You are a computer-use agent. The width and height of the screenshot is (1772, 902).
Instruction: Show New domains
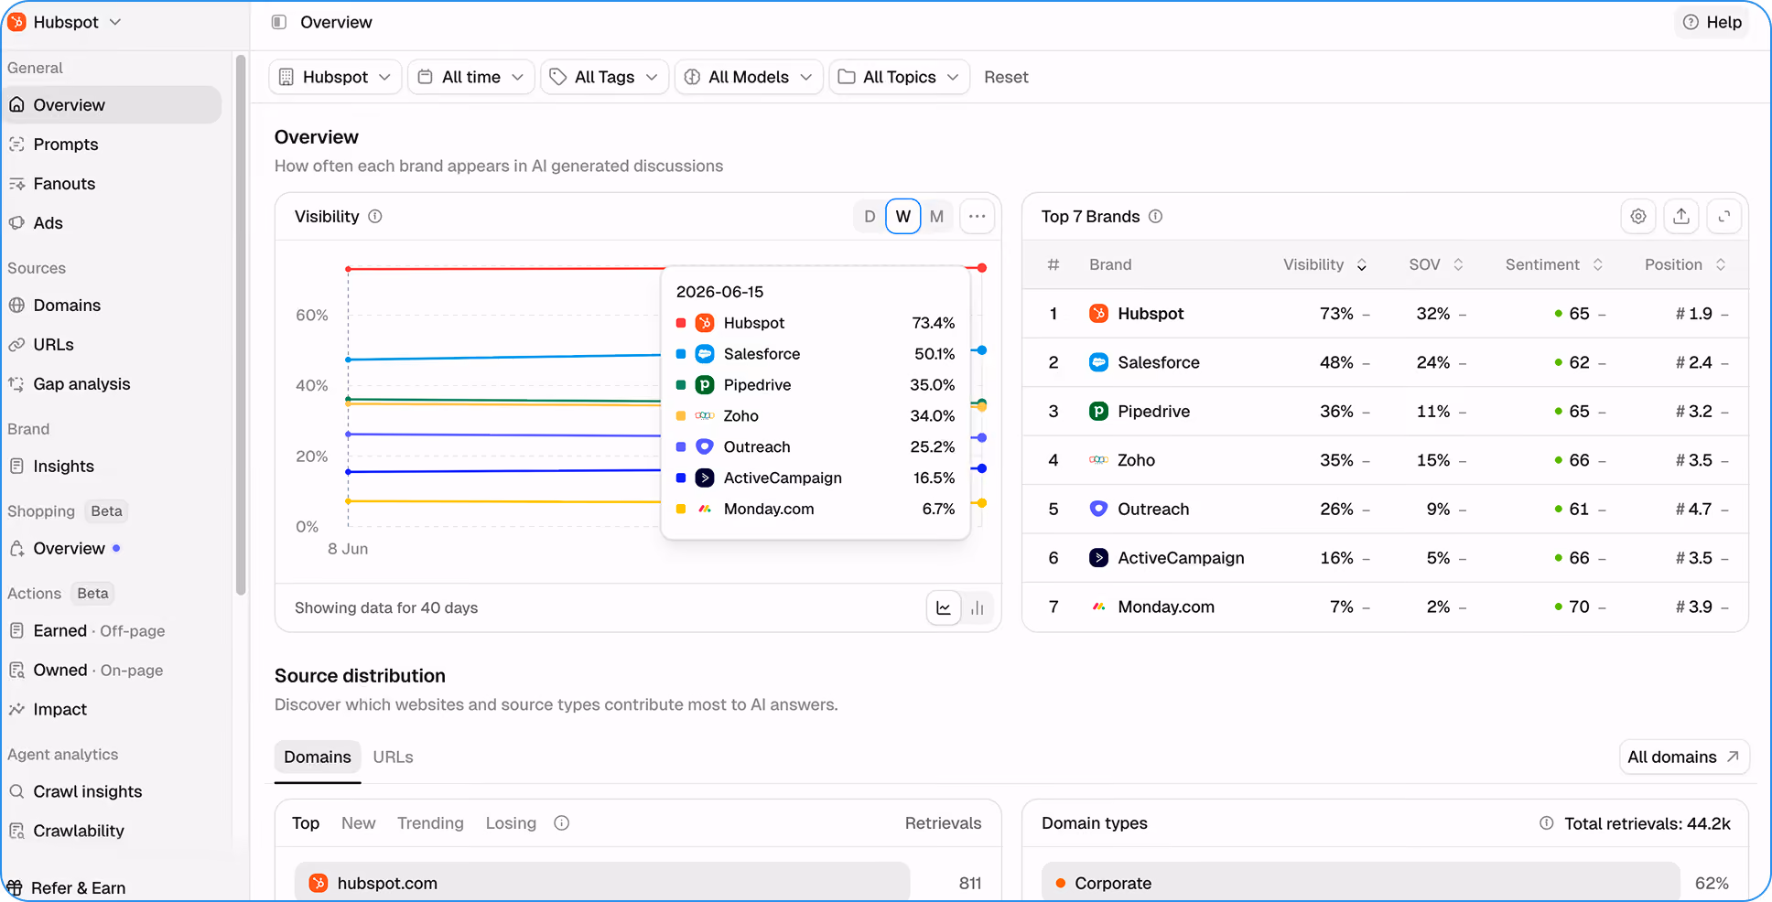pyautogui.click(x=358, y=823)
